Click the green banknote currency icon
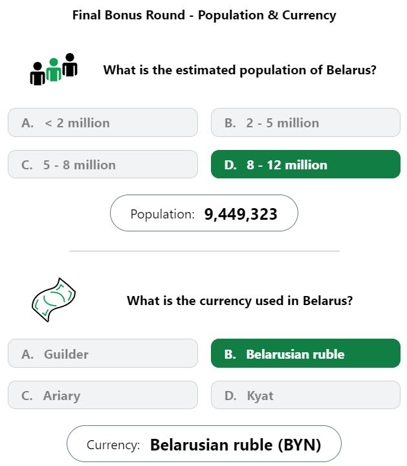 [x=54, y=300]
